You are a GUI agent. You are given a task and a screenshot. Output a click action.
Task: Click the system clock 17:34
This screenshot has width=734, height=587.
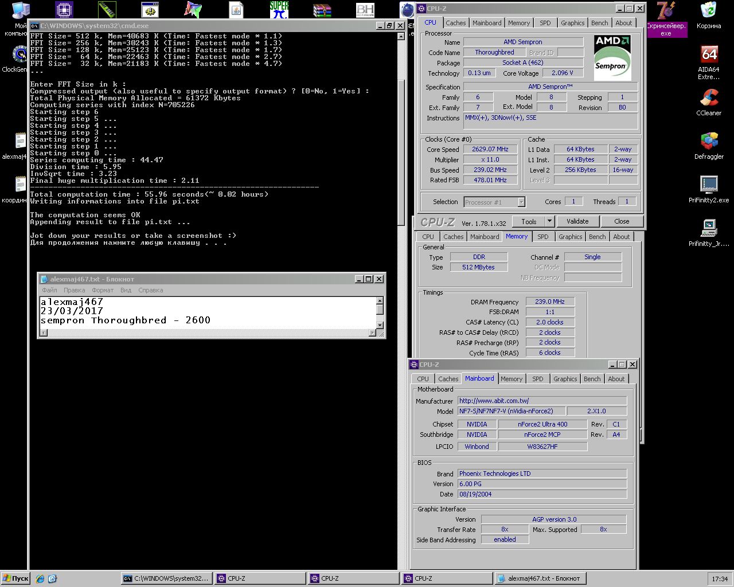pyautogui.click(x=720, y=579)
